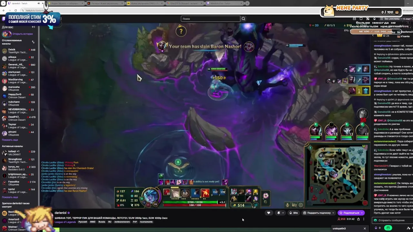413x232 pixels.
Task: Open starkycast channel in sidebar
Action: click(x=19, y=73)
